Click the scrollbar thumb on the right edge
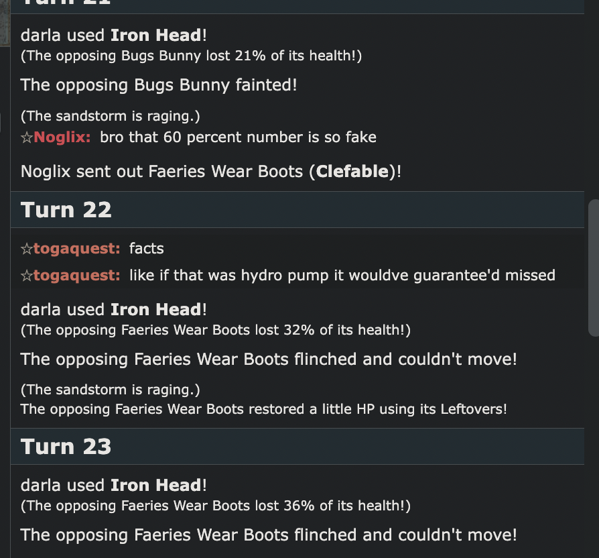 tap(592, 268)
